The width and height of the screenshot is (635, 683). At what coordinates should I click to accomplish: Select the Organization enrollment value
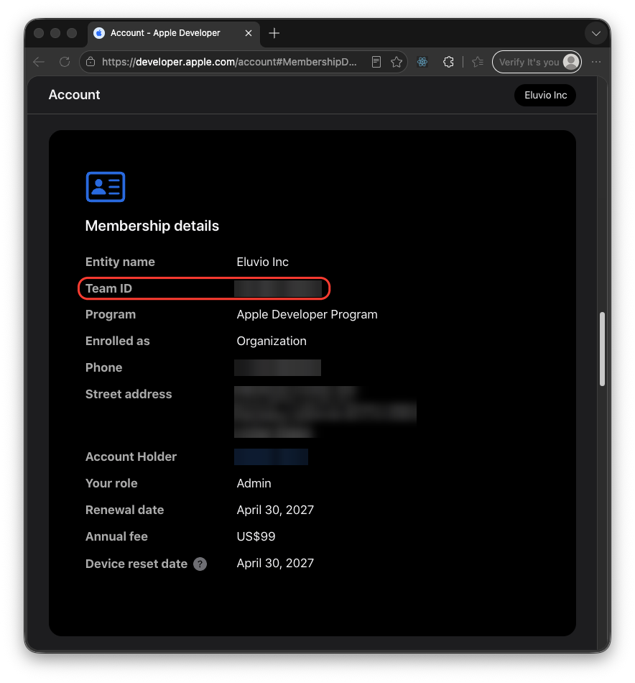271,341
